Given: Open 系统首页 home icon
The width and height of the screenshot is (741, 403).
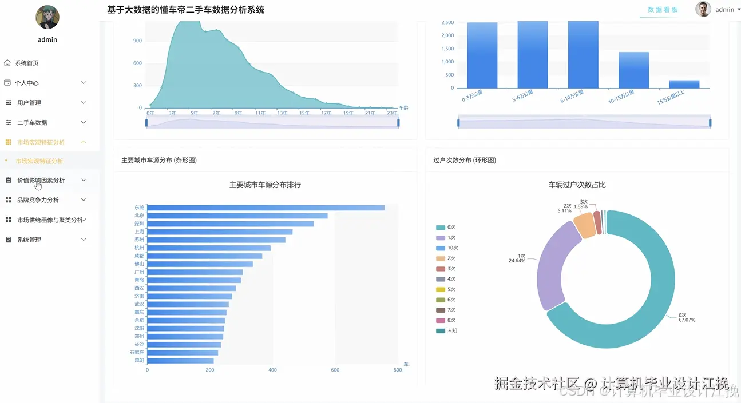Looking at the screenshot, I should (7, 63).
